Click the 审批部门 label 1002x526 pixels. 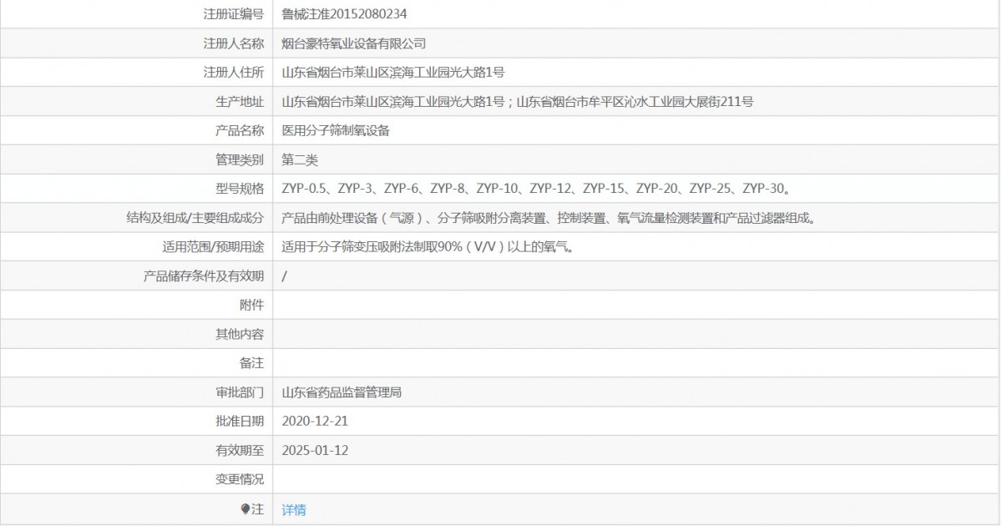coord(240,392)
